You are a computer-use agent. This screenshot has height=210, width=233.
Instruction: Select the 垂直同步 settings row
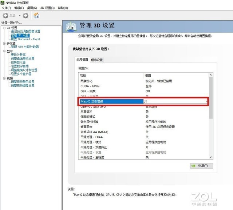coord(143,127)
